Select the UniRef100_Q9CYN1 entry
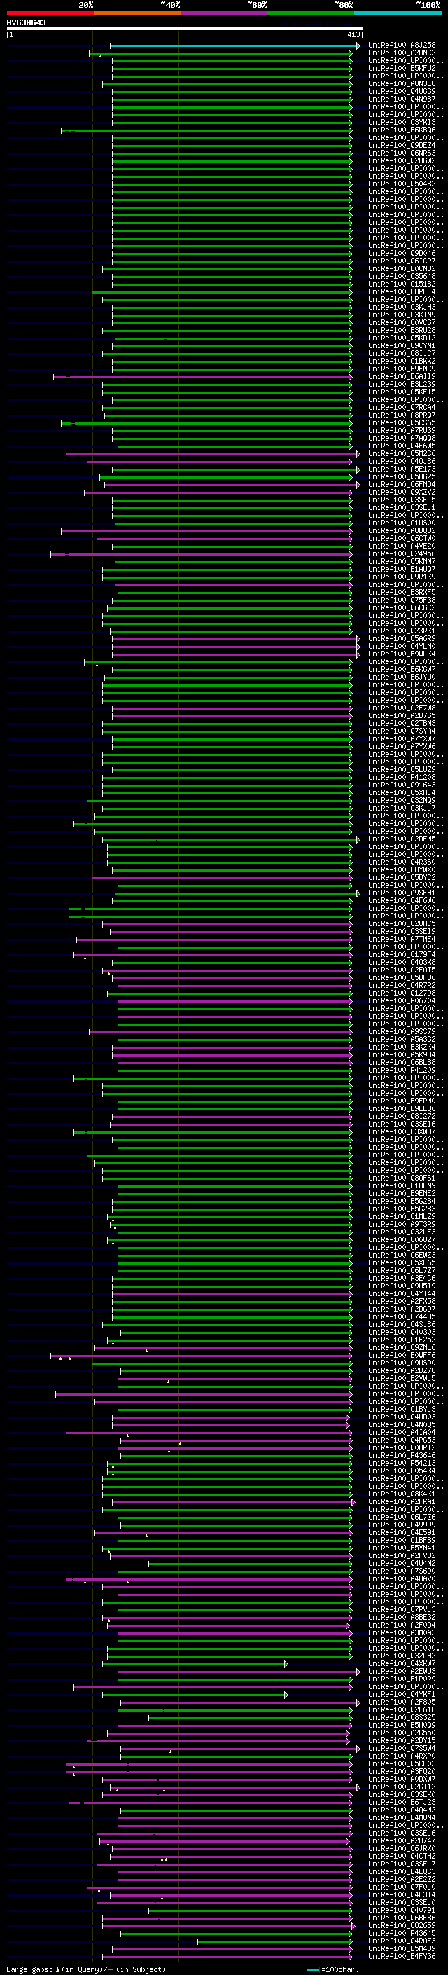 click(402, 346)
